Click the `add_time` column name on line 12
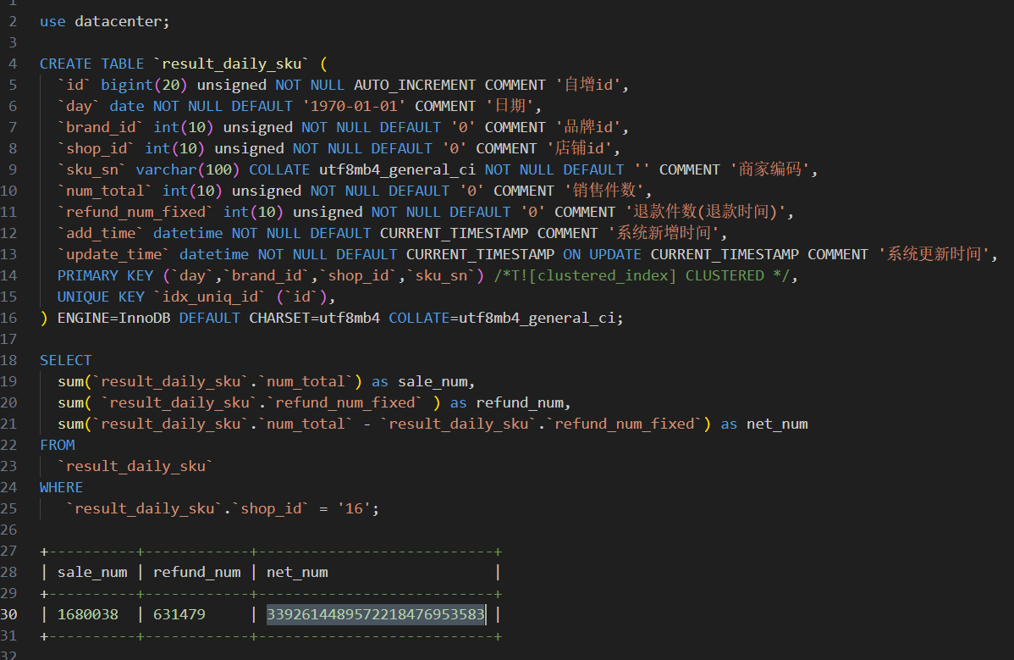 pos(100,233)
